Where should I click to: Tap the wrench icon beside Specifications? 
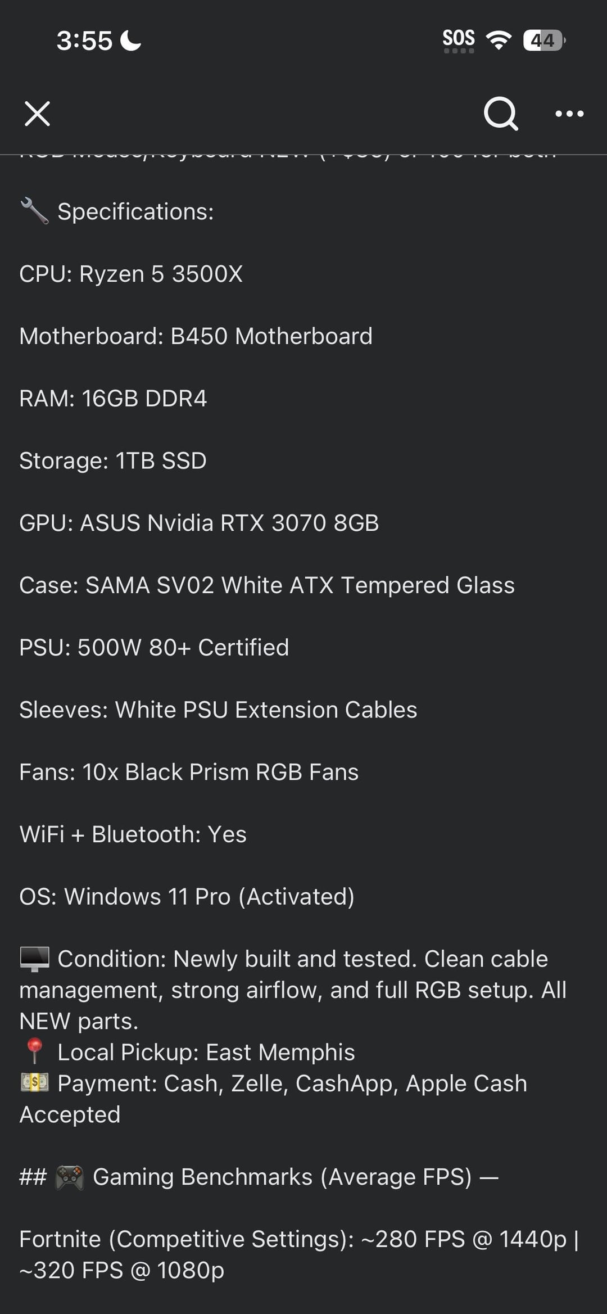click(x=34, y=211)
